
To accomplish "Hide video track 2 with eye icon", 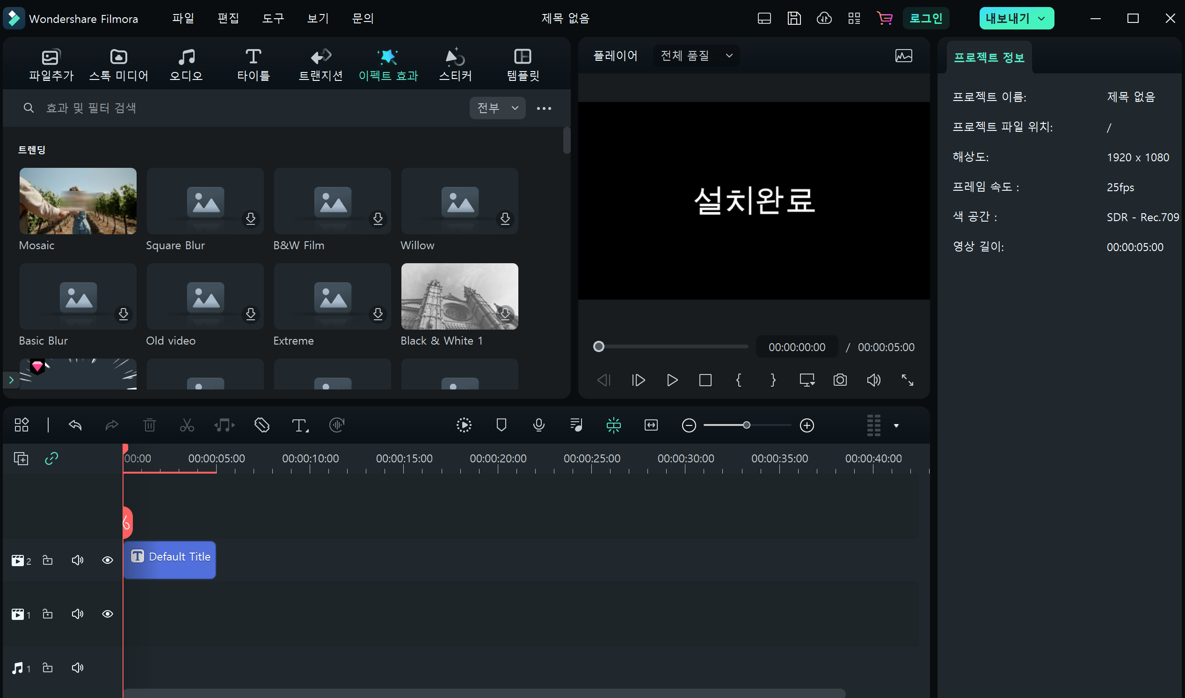I will [x=107, y=560].
